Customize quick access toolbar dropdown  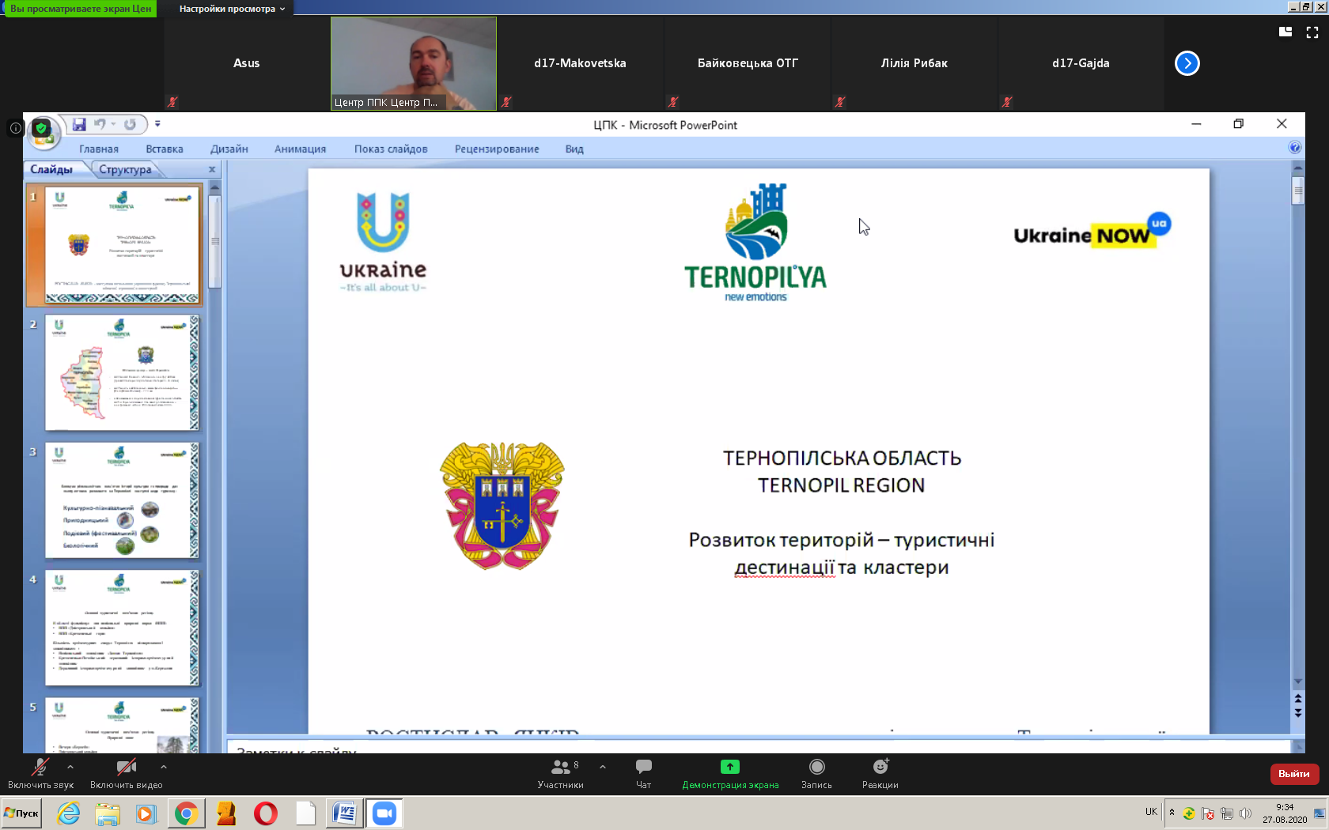(157, 124)
